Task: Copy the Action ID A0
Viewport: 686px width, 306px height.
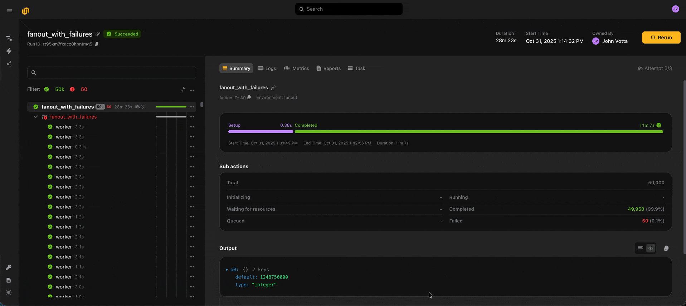Action: (249, 97)
